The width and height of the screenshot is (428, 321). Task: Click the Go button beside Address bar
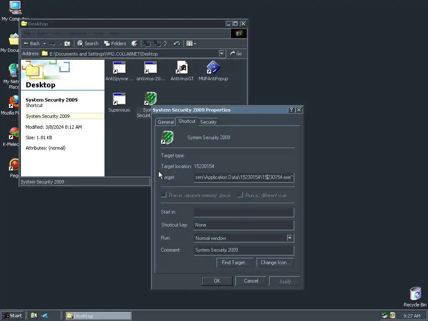(x=236, y=53)
